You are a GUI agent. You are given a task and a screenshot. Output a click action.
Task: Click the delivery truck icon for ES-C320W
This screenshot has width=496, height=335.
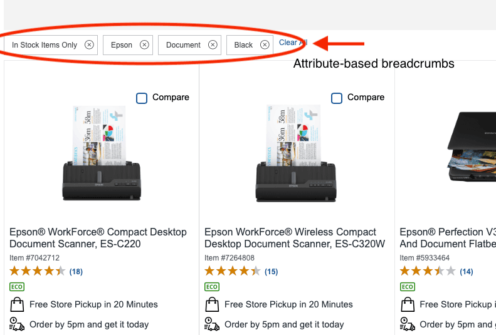click(x=212, y=324)
